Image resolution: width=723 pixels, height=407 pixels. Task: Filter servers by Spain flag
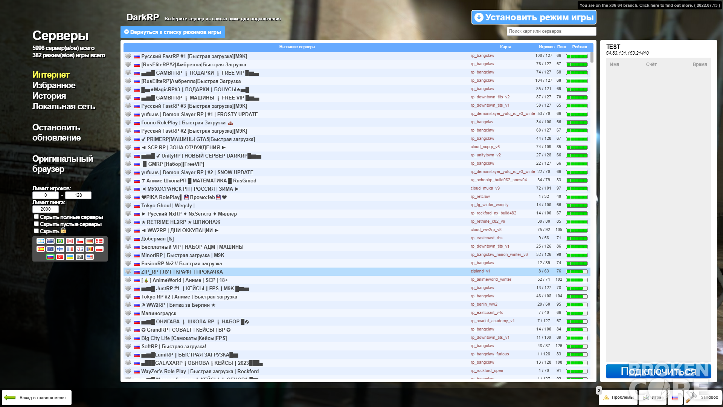click(41, 249)
